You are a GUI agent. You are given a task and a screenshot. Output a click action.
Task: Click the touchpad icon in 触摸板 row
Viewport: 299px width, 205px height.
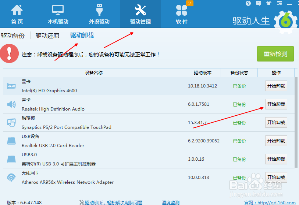(11, 123)
